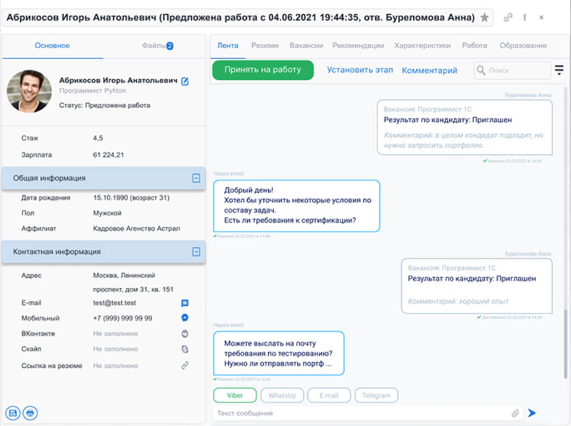Select the WhatsUp channel
571x426 pixels.
(282, 395)
